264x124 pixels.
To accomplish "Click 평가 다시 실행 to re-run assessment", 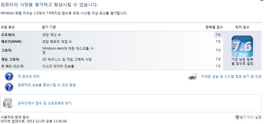I will [x=251, y=117].
